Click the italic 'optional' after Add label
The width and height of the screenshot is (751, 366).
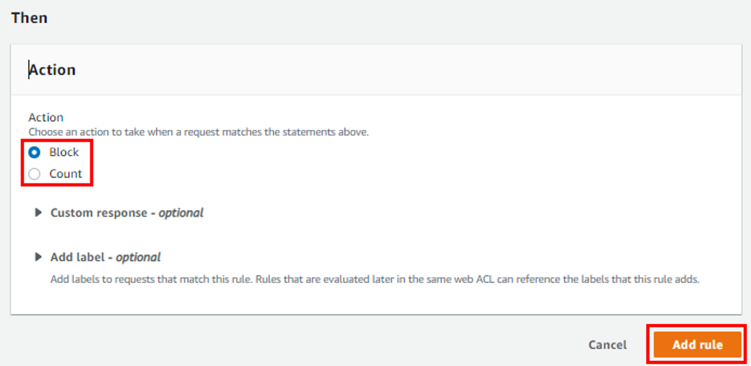(x=138, y=257)
